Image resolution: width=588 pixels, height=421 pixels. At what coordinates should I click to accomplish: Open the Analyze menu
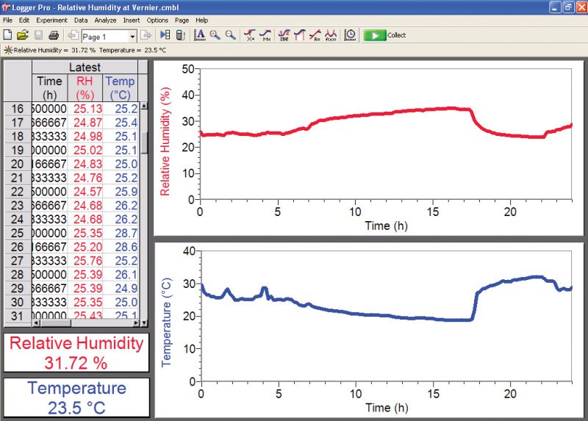pyautogui.click(x=105, y=21)
